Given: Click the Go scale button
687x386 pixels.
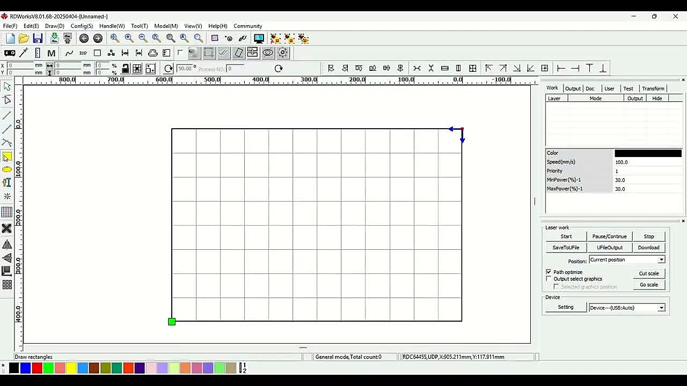Looking at the screenshot, I should [648, 285].
